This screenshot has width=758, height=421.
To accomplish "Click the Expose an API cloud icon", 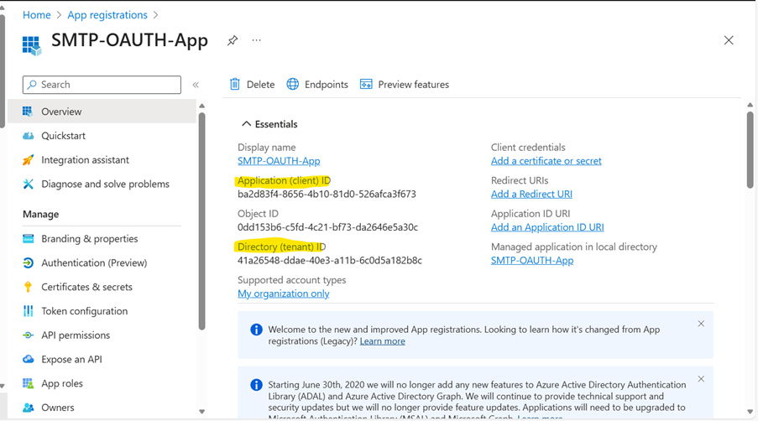I will click(x=28, y=359).
